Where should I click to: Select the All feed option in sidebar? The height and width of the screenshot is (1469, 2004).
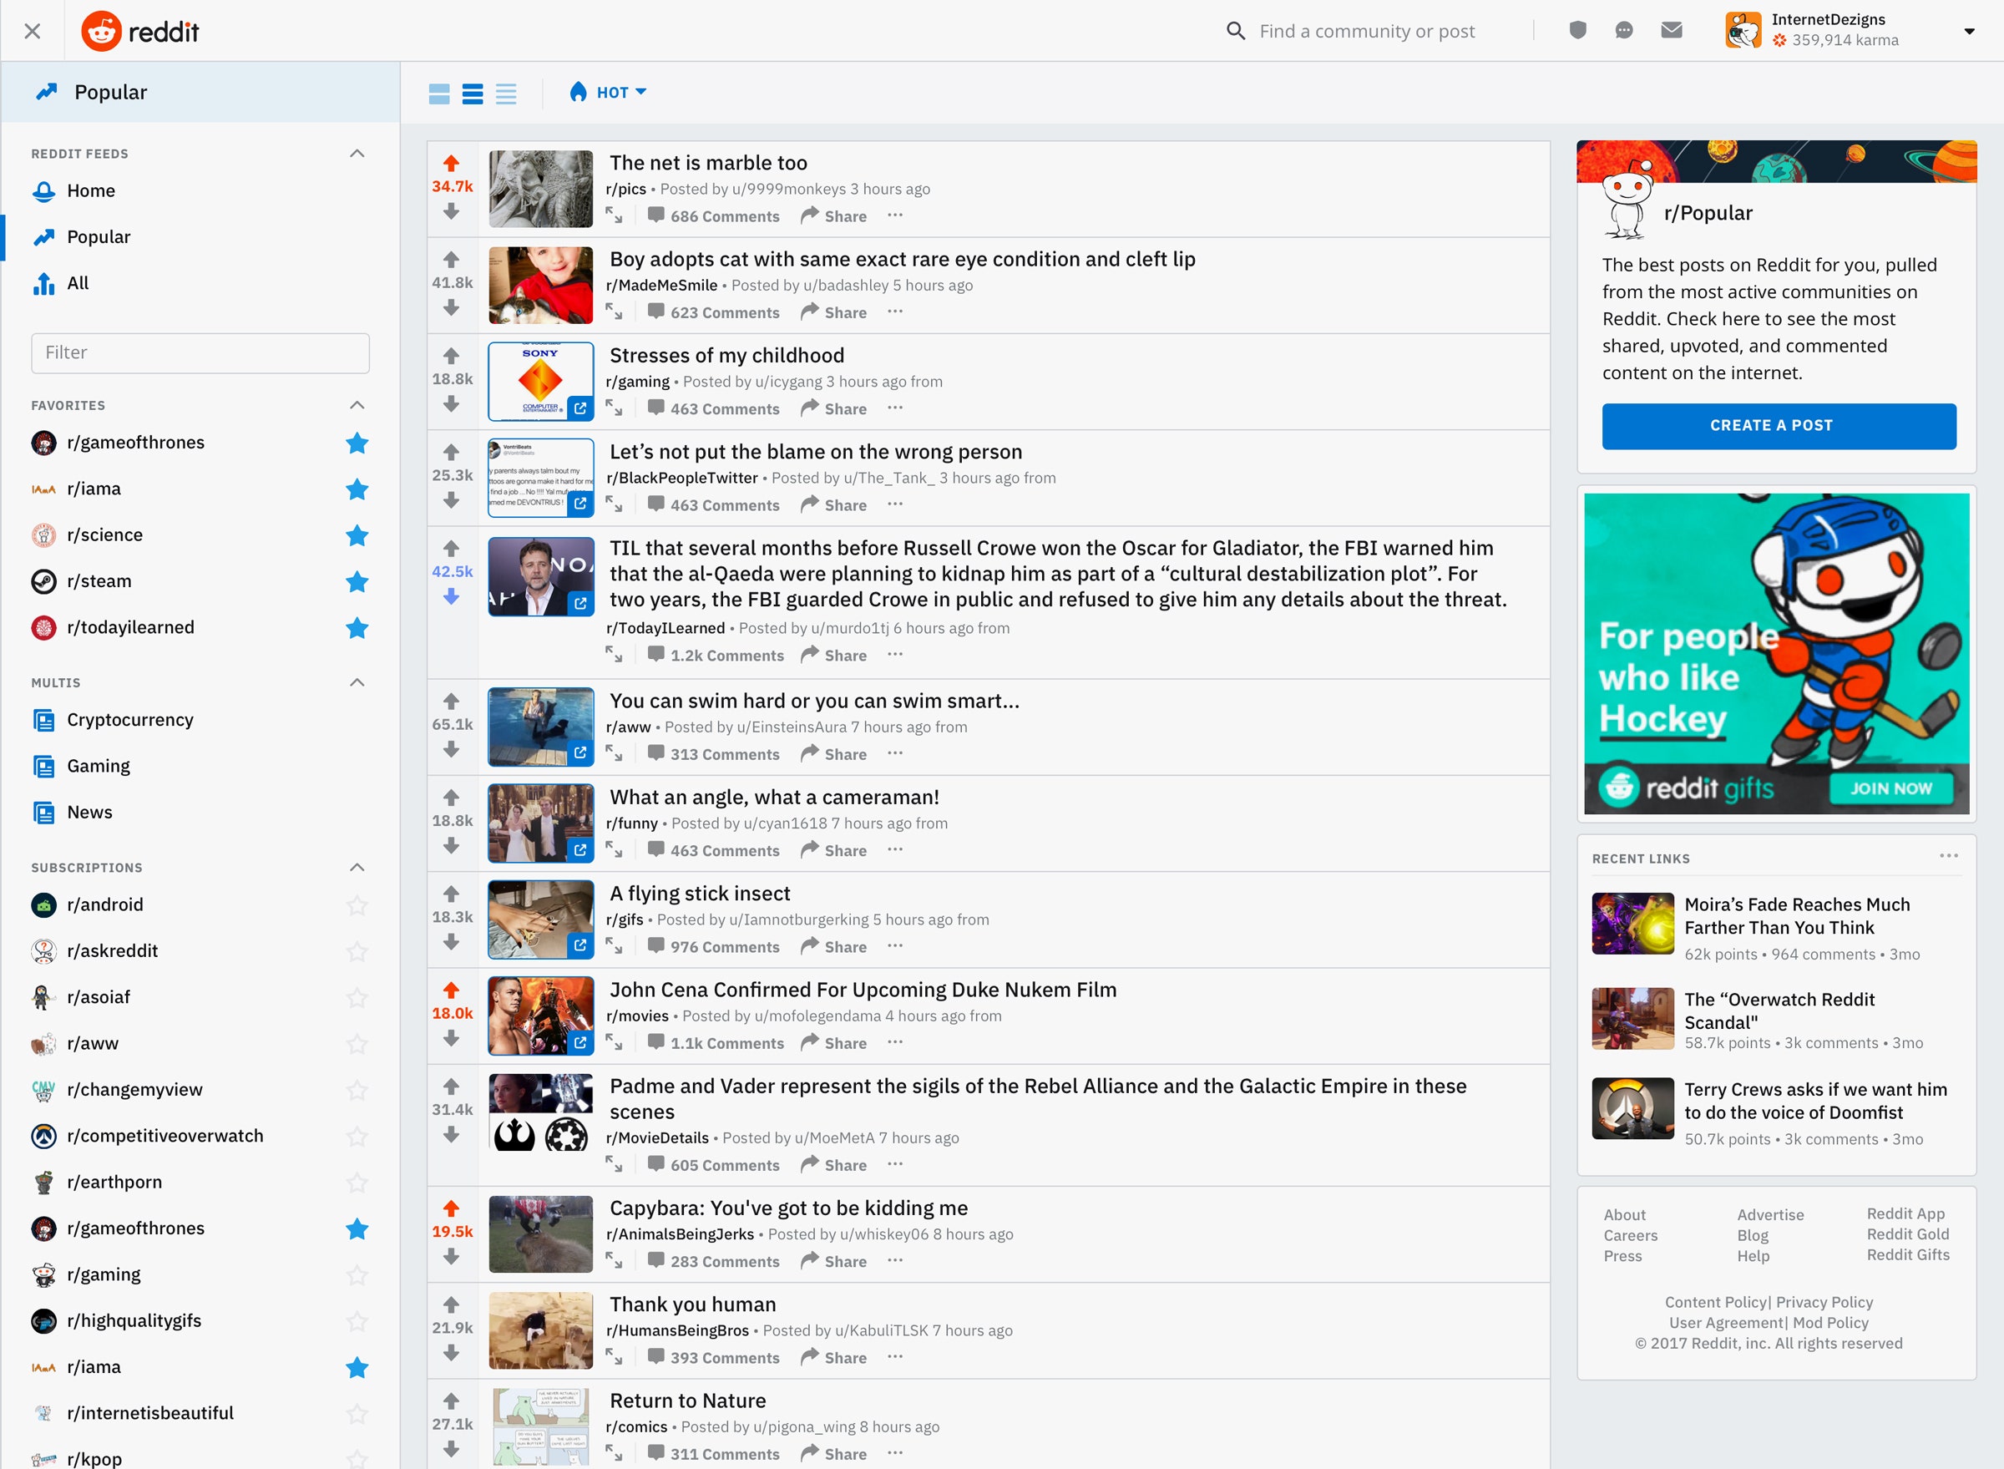click(x=78, y=281)
